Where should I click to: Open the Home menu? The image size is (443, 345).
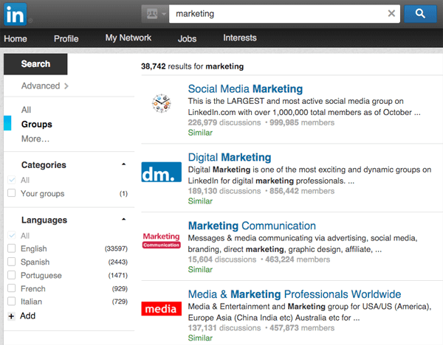pos(16,38)
